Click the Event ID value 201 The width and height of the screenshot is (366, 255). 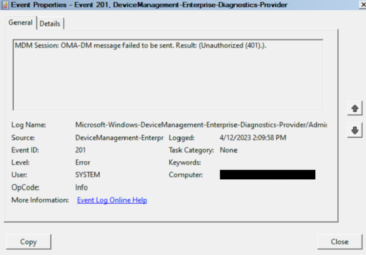[81, 150]
